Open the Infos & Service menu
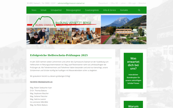The image size is (173, 108). 110,10
